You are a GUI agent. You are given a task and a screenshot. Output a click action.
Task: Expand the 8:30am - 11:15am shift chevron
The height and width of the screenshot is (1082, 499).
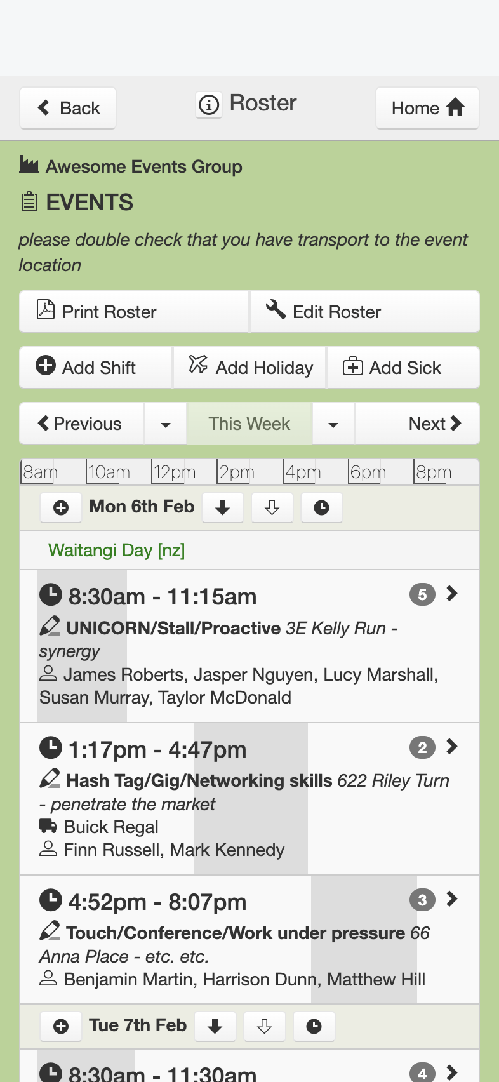[452, 594]
